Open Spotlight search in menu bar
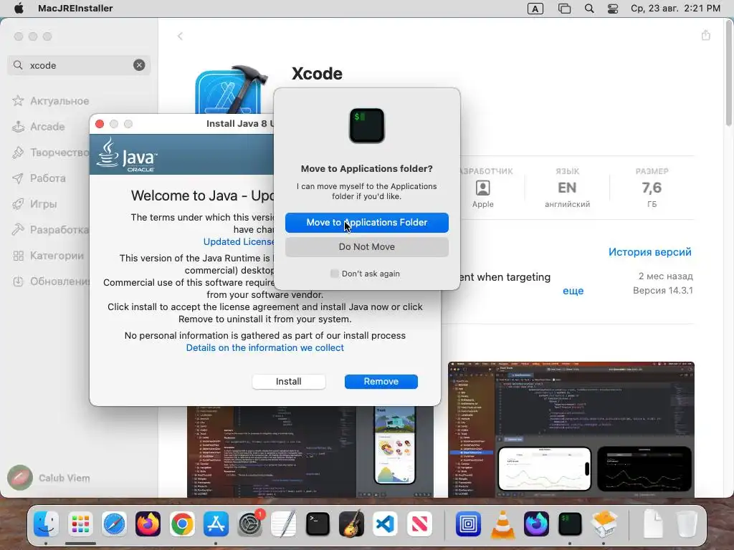This screenshot has width=734, height=550. click(589, 9)
